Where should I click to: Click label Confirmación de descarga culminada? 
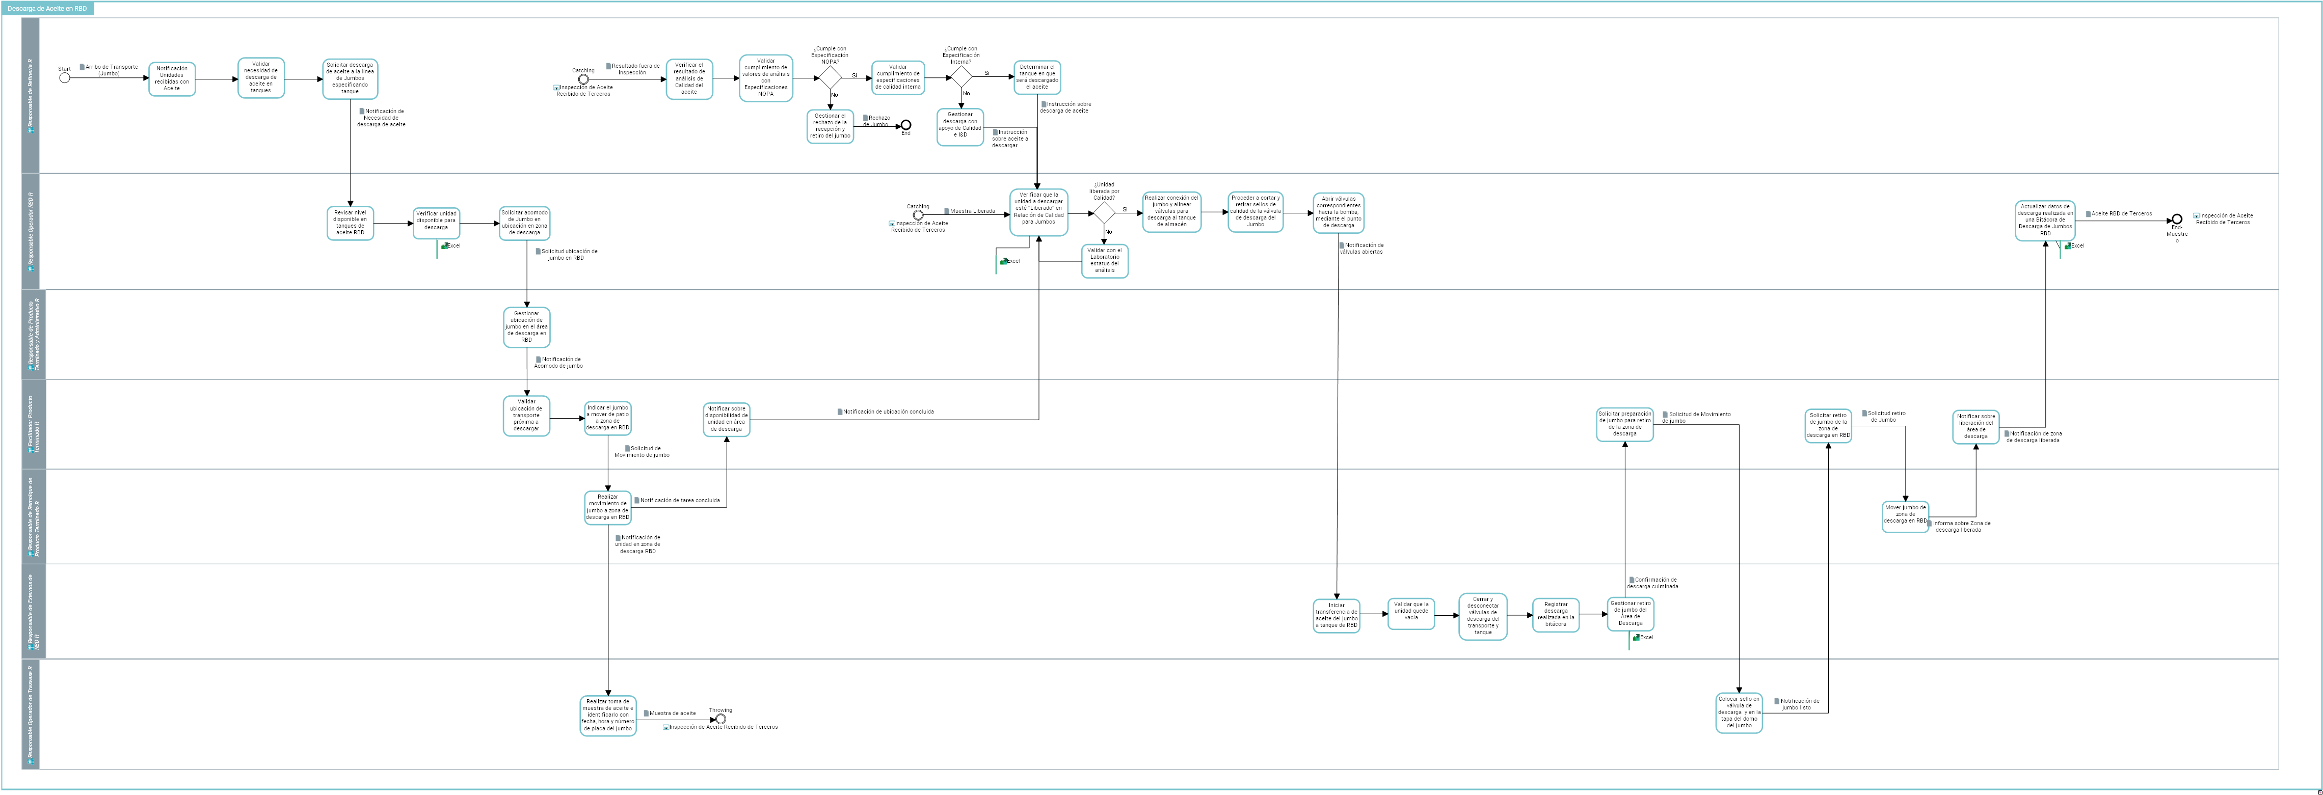click(1653, 583)
